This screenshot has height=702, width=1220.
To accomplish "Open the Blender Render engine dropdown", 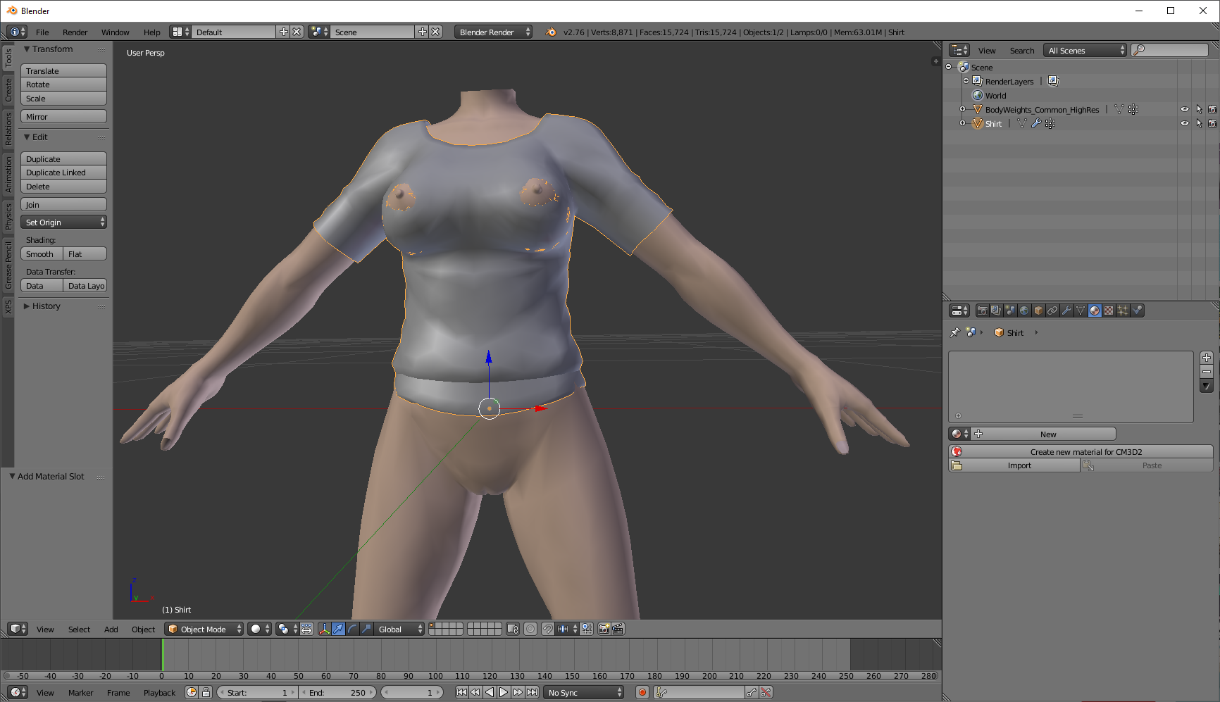I will click(x=493, y=32).
